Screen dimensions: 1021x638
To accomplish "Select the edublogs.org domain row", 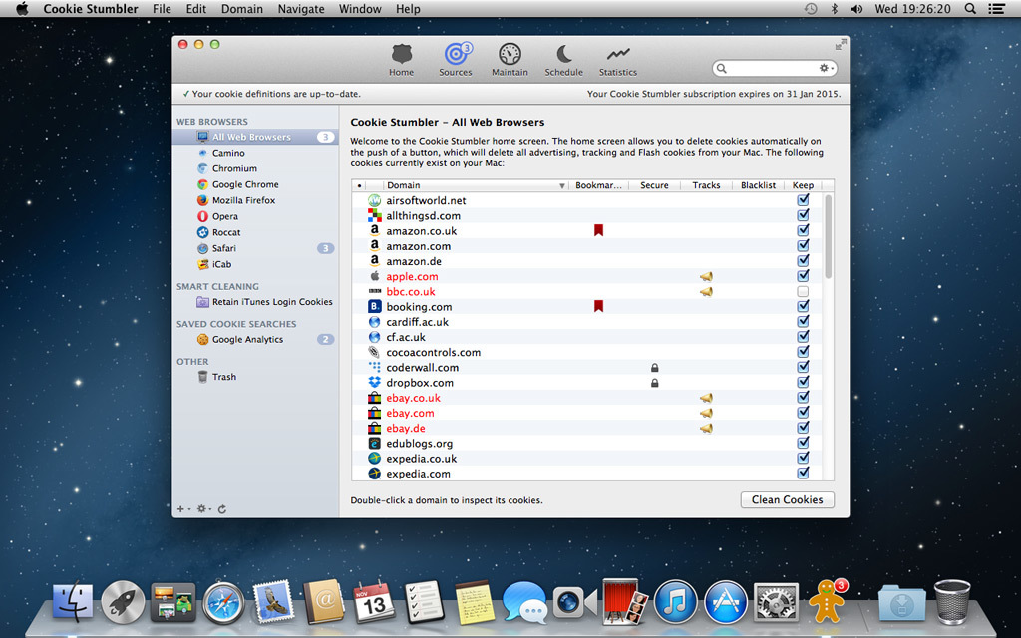I will pos(586,444).
